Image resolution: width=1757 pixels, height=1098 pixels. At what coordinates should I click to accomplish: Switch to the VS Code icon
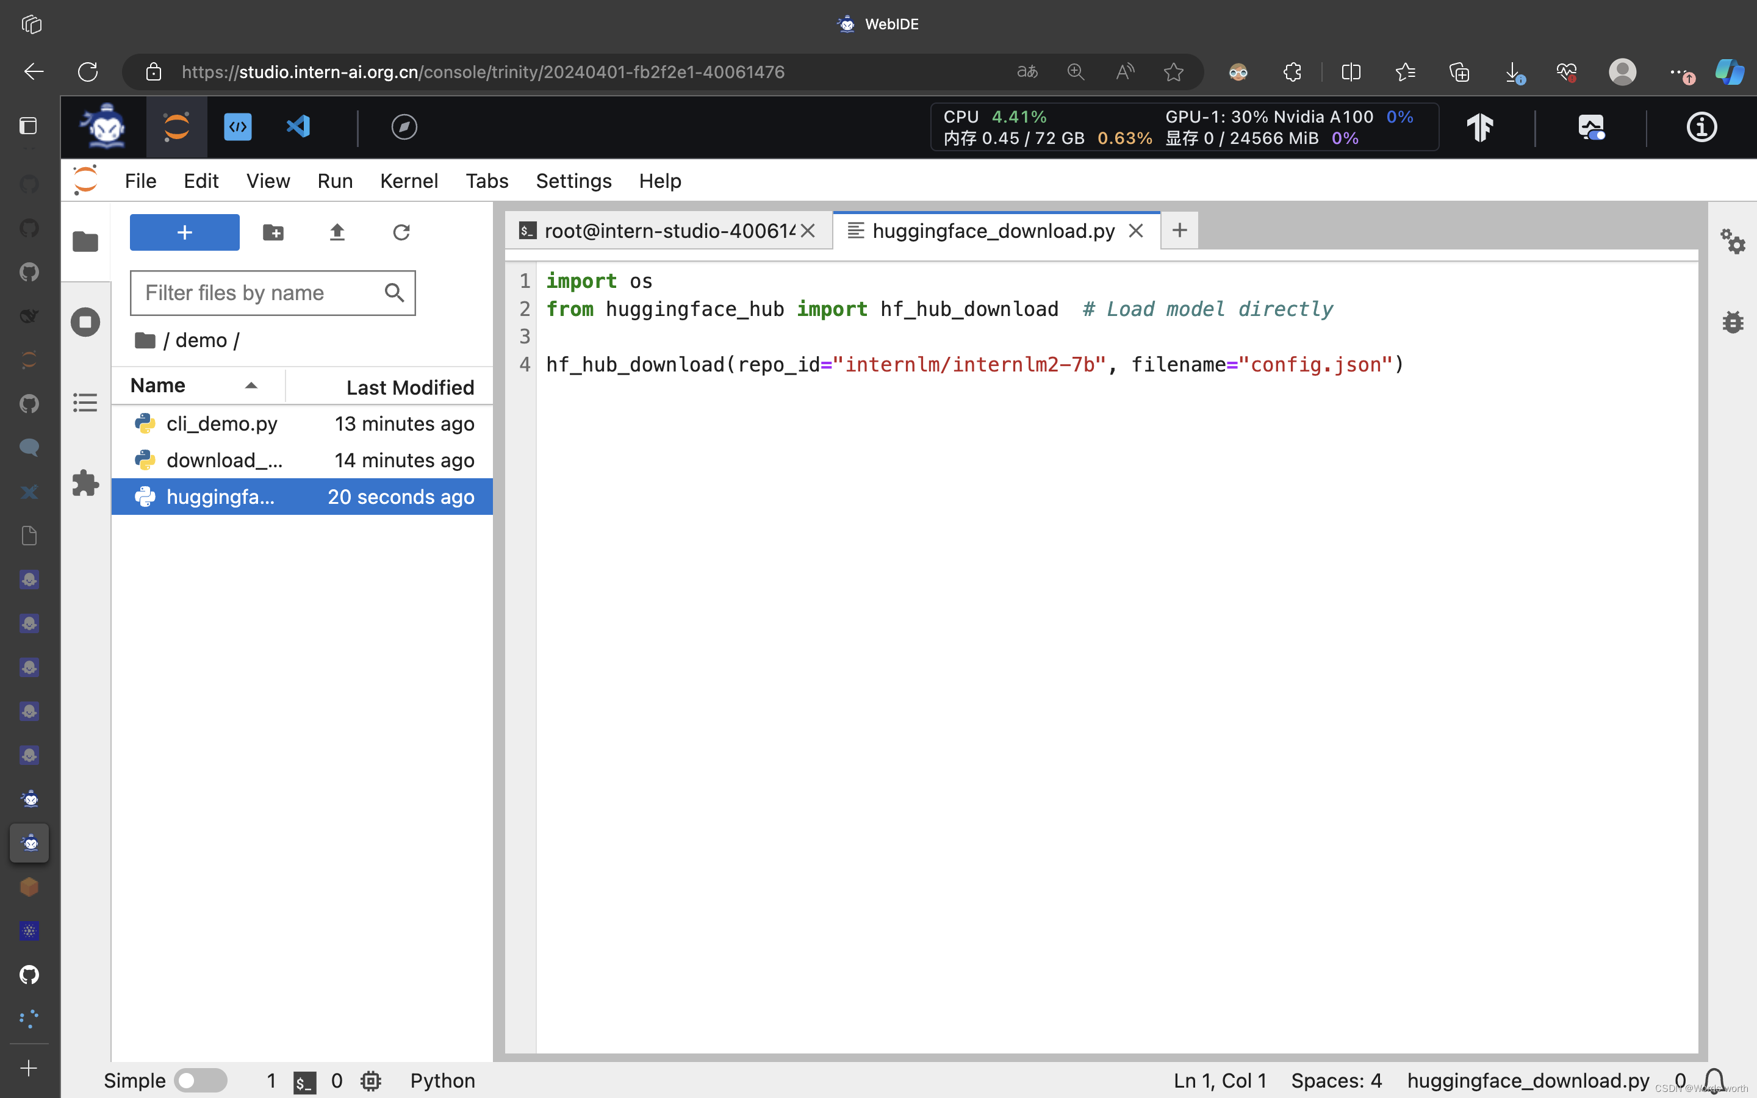click(298, 127)
